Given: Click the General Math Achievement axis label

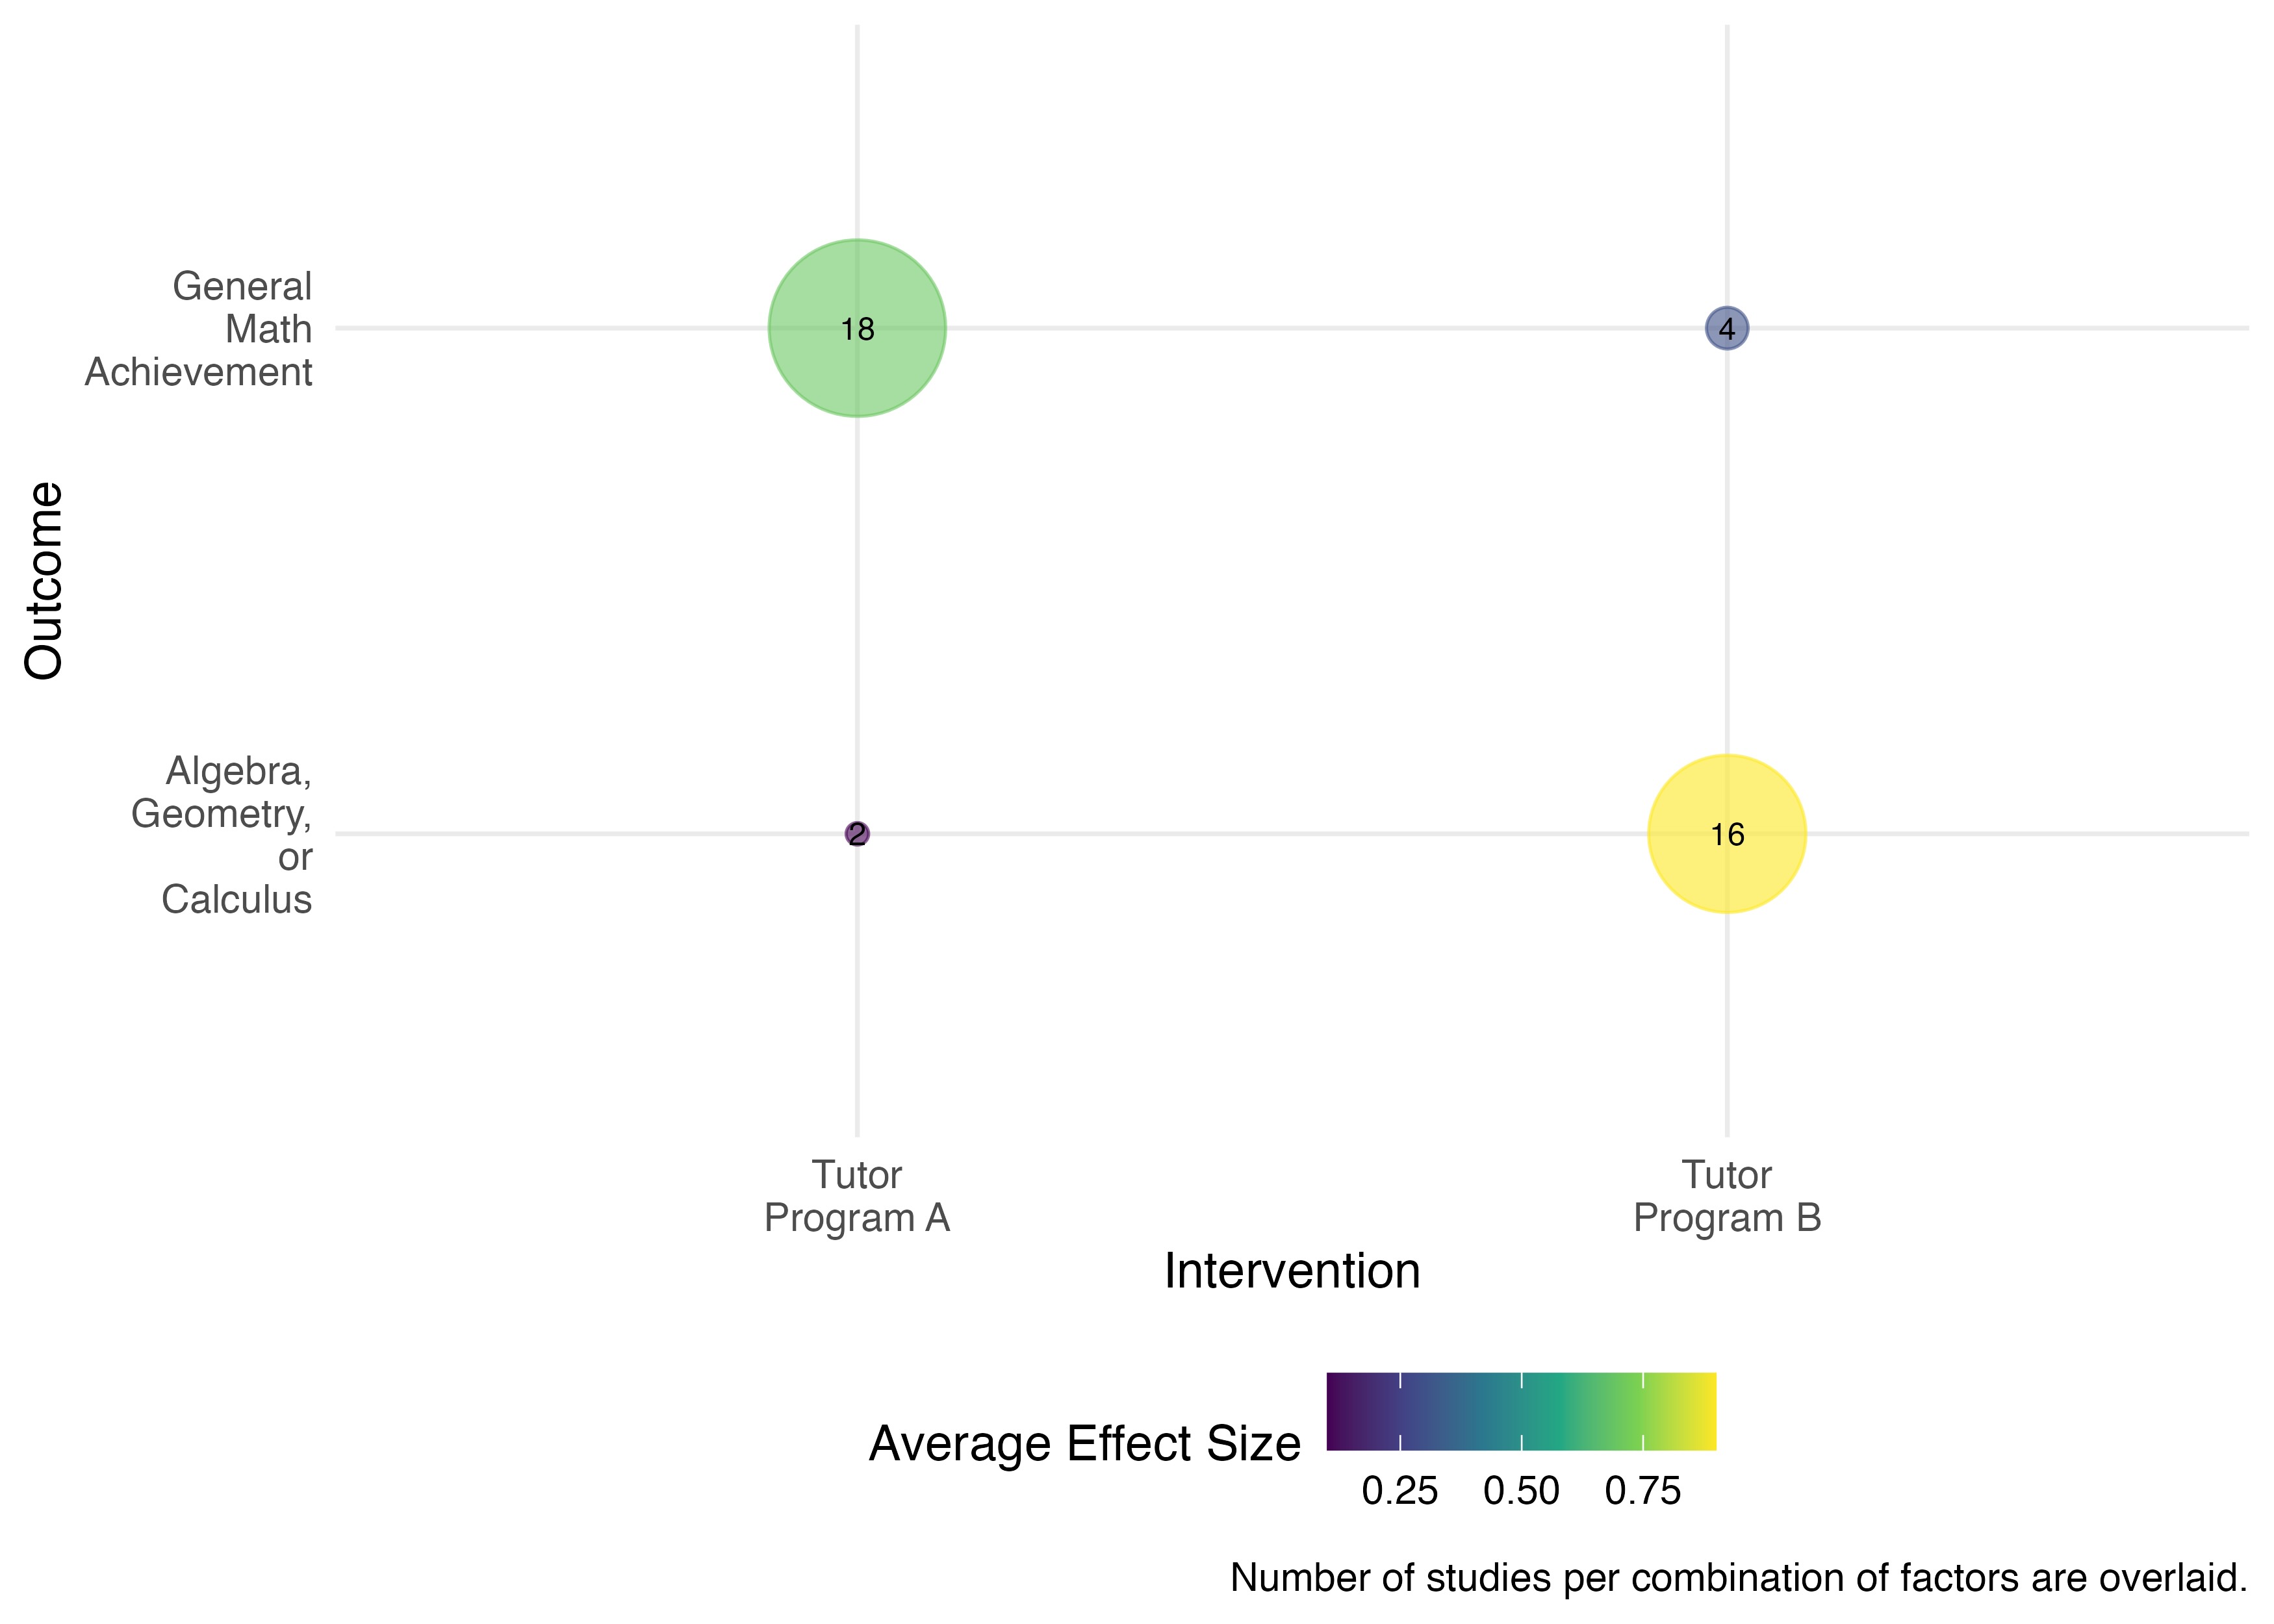Looking at the screenshot, I should point(198,329).
